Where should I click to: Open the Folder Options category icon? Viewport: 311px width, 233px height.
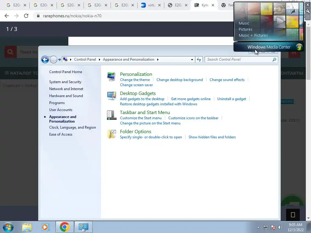[x=111, y=134]
